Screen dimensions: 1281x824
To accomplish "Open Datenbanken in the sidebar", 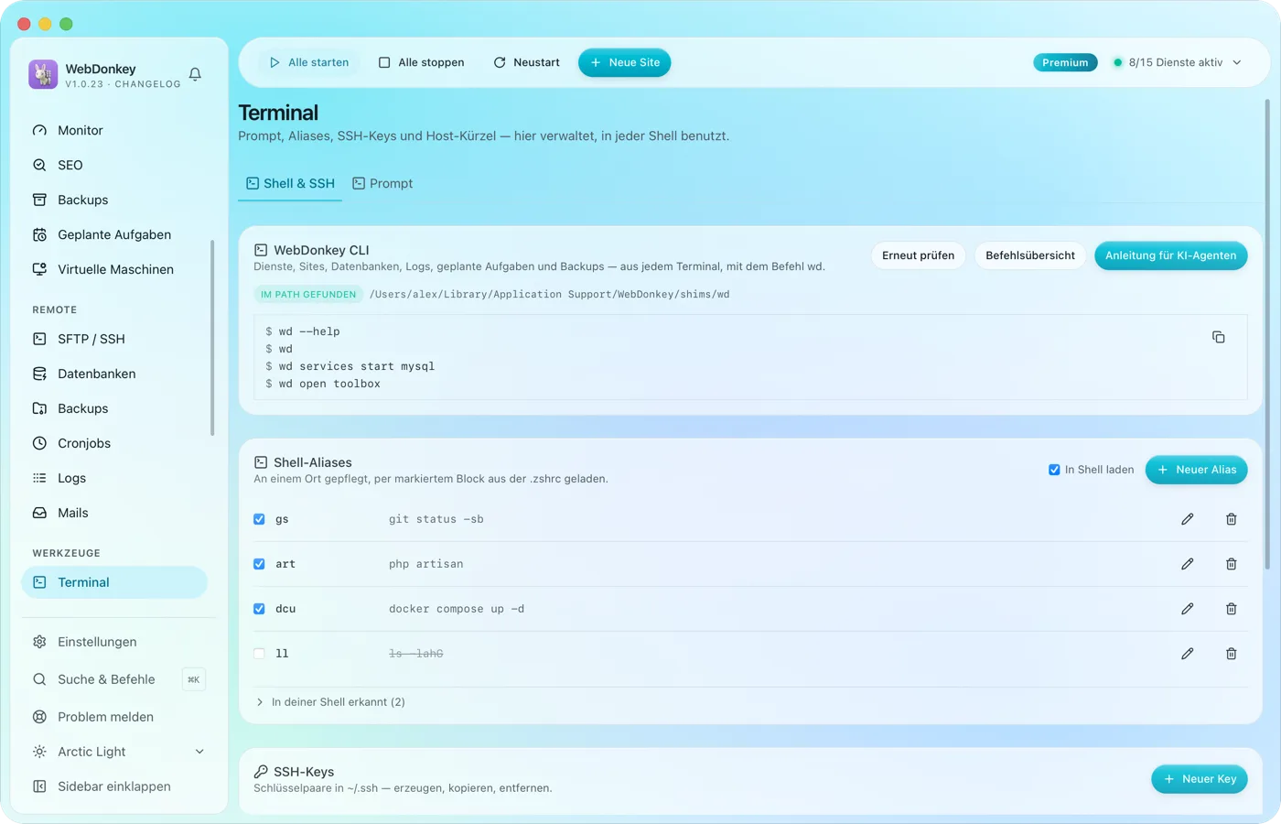I will pyautogui.click(x=114, y=374).
